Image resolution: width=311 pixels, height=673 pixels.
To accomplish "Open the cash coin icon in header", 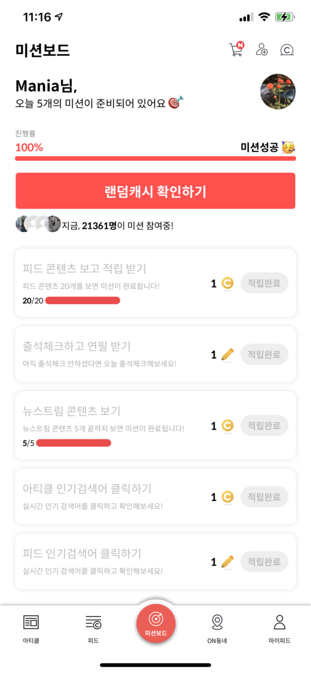I will pos(287,50).
